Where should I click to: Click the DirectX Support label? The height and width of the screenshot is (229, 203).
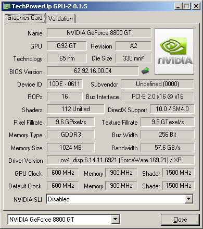(x=128, y=110)
